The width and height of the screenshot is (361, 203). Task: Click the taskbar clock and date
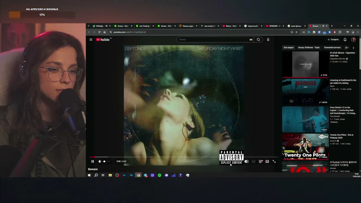pos(356,175)
